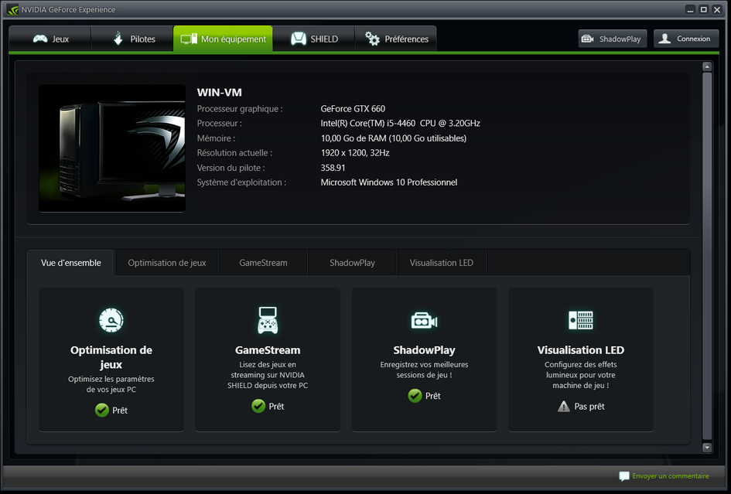Click the gears icon on Préférences tab
The image size is (731, 494).
pos(372,39)
